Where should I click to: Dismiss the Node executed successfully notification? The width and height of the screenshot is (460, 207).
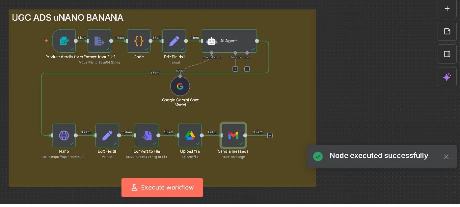446,157
